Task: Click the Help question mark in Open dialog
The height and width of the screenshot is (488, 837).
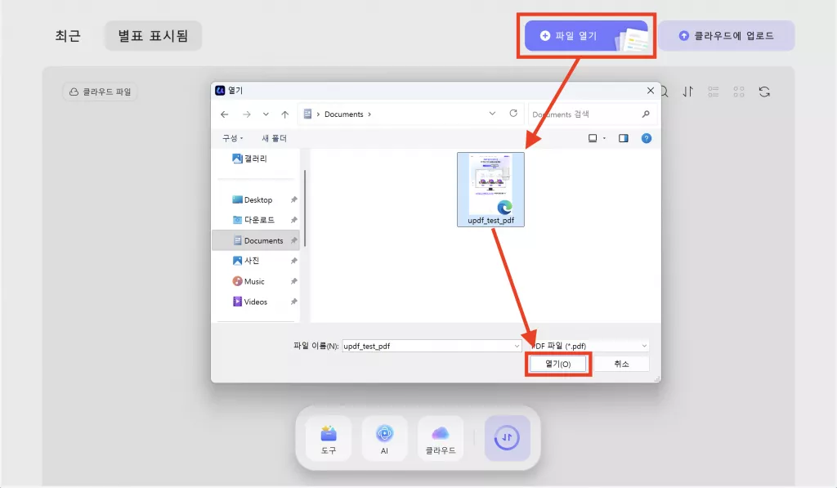Action: 647,137
